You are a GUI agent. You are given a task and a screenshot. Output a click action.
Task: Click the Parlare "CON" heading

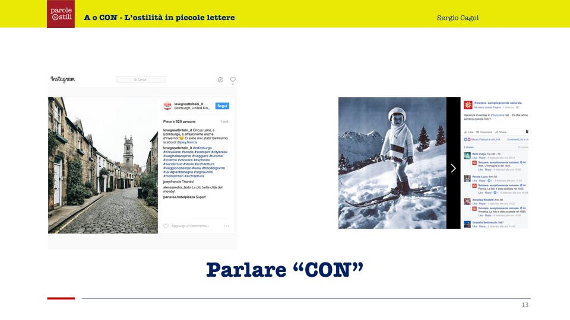coord(284,270)
